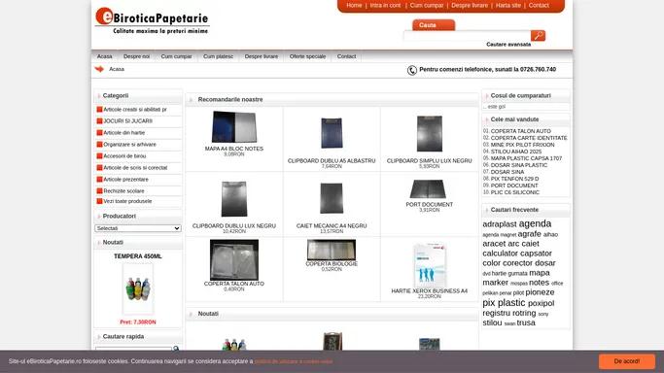Open category Accesorii de birou
664x373 pixels.
point(124,156)
